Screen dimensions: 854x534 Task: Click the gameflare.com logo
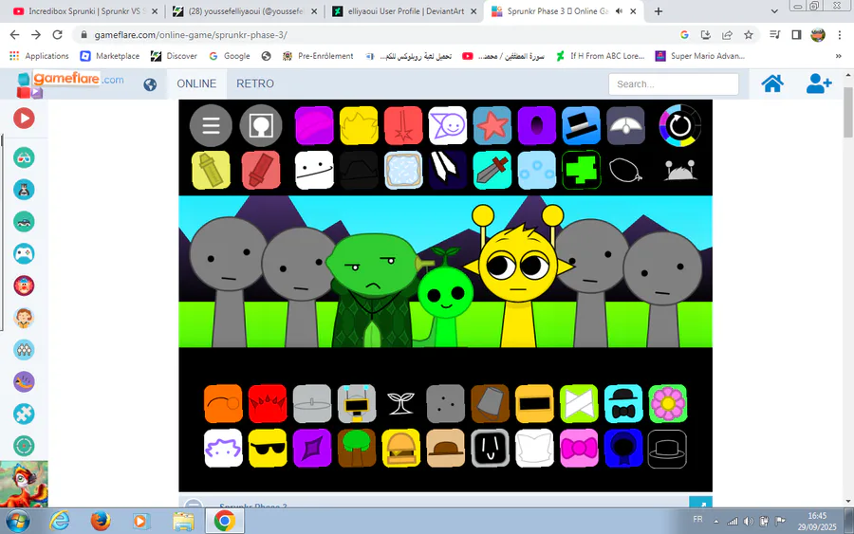(x=69, y=84)
